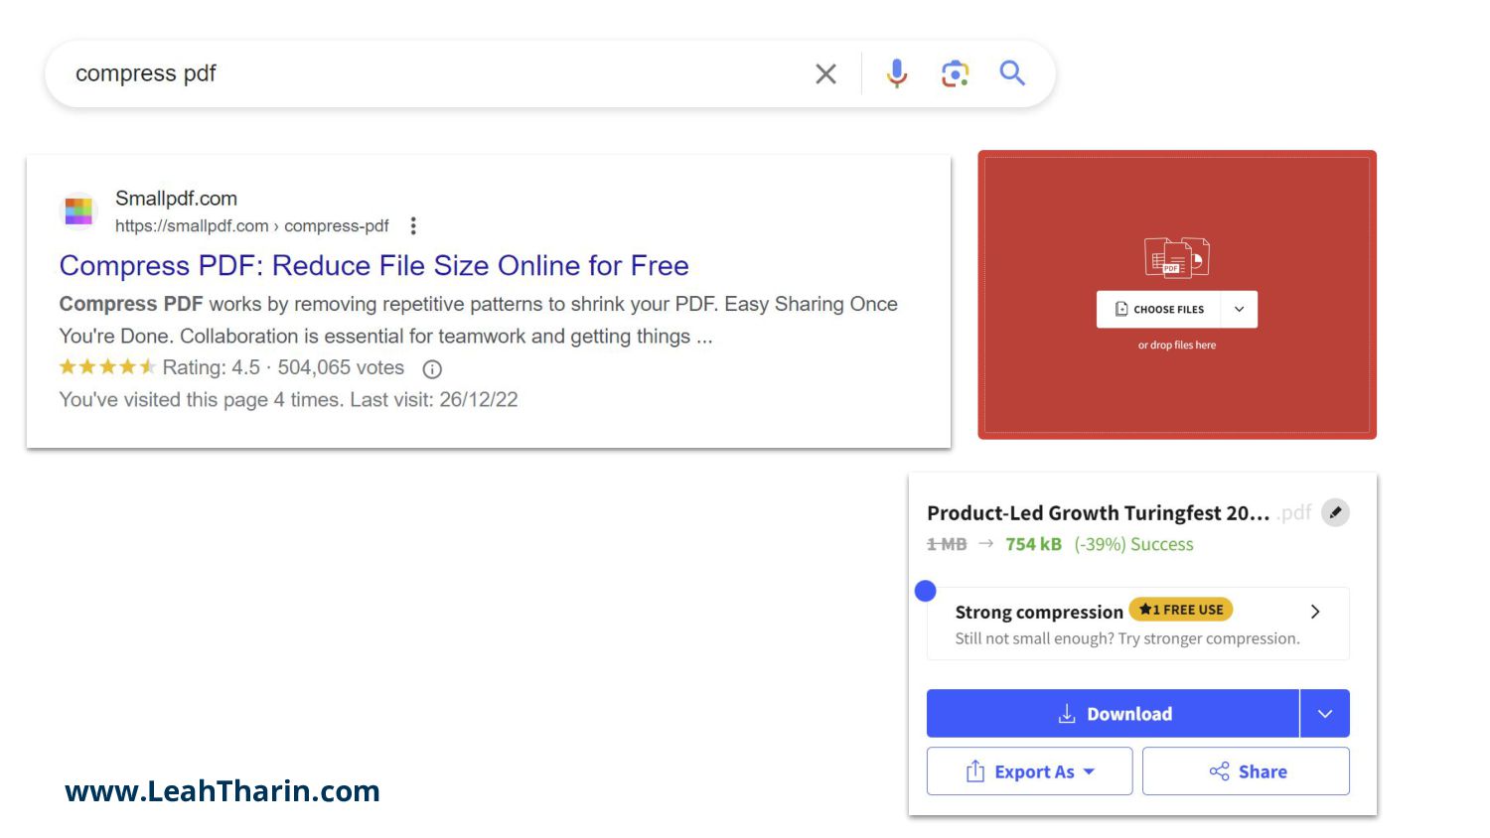
Task: Expand the dropdown arrow beside CHOOSE FILES
Action: pyautogui.click(x=1240, y=309)
